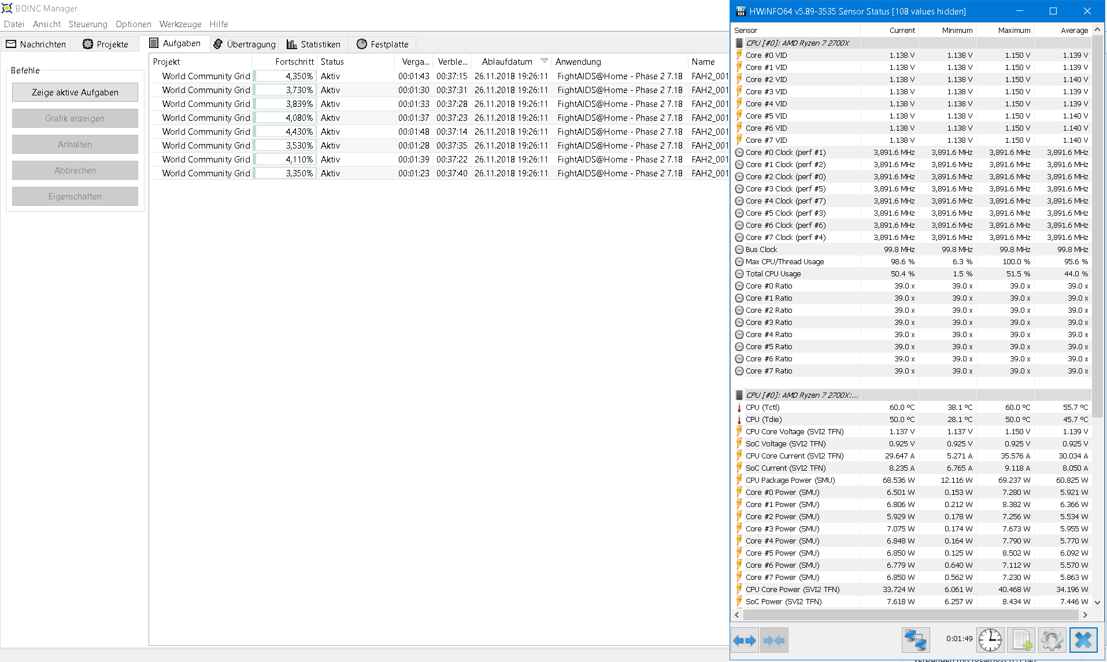Open the Nachrichten tab
1107x662 pixels.
click(36, 44)
